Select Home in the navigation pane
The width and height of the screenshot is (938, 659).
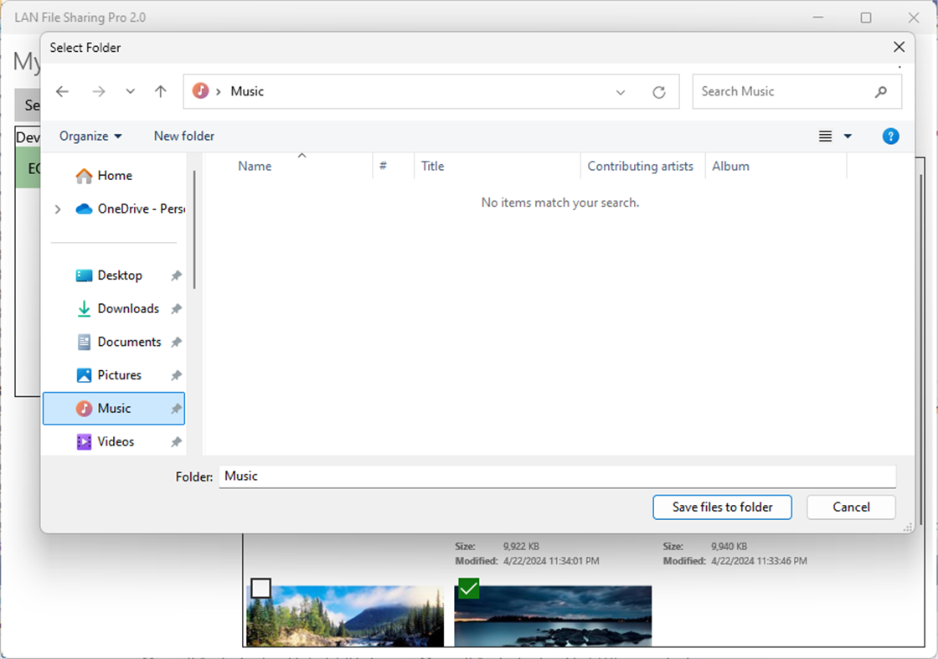point(115,175)
